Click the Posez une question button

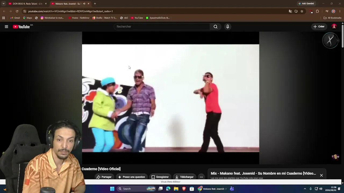pos(131,177)
